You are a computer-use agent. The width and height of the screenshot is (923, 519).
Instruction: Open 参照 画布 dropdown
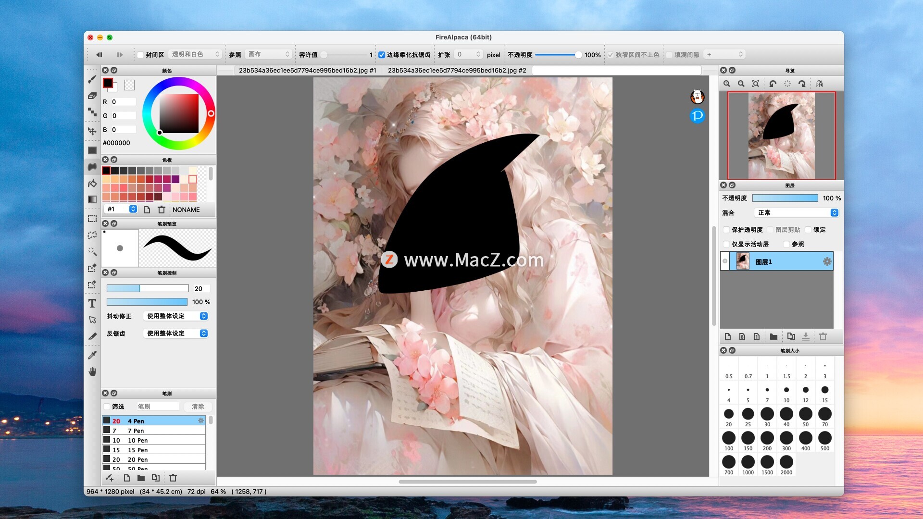coord(268,54)
